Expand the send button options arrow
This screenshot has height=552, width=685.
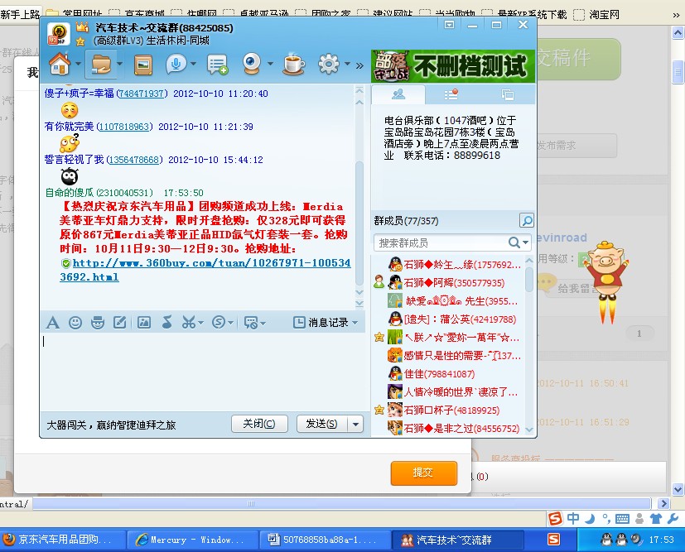pyautogui.click(x=356, y=424)
